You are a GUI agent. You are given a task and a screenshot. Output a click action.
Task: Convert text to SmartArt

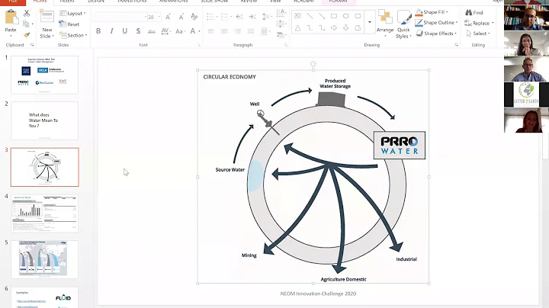click(x=281, y=34)
